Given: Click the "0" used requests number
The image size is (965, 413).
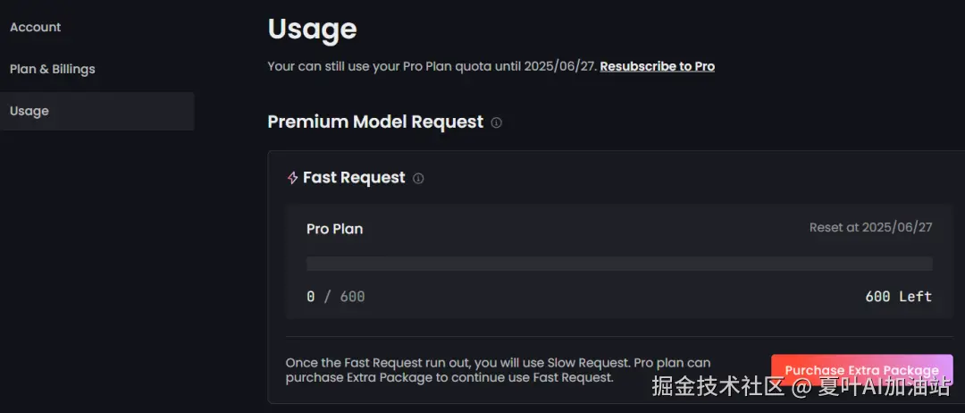Looking at the screenshot, I should [310, 297].
